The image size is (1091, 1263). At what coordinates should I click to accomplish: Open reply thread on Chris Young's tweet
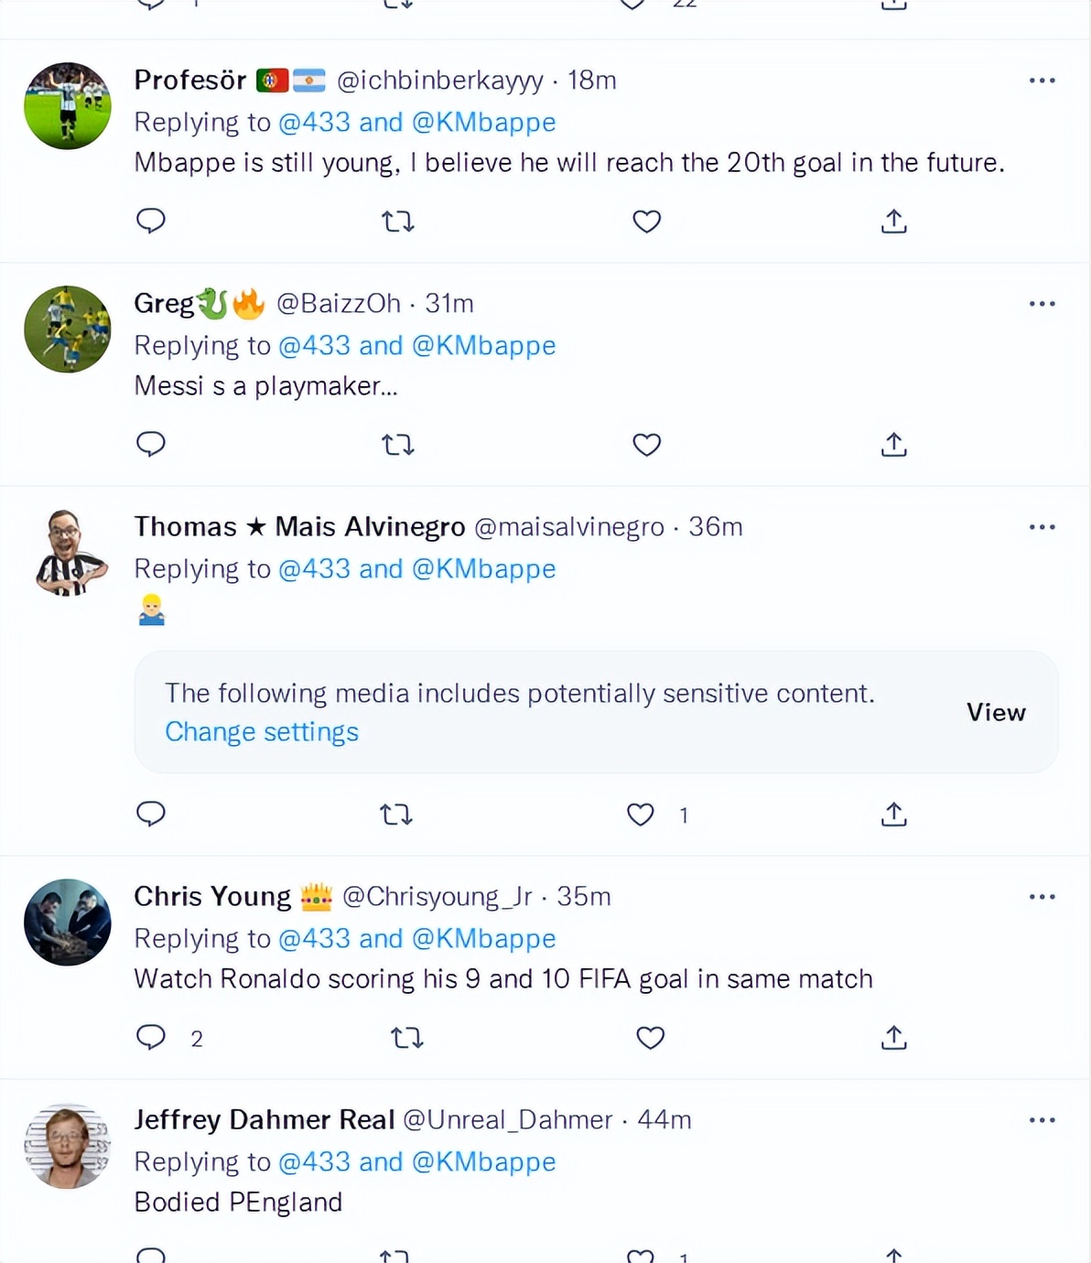pyautogui.click(x=151, y=1037)
